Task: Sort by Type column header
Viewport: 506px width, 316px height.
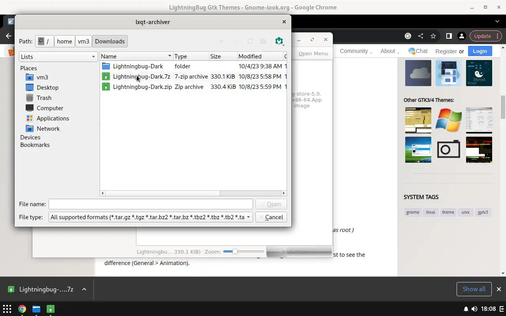Action: pos(191,56)
